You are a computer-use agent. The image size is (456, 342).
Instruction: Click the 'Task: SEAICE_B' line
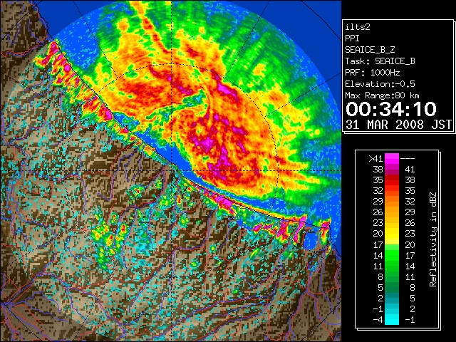[x=380, y=61]
